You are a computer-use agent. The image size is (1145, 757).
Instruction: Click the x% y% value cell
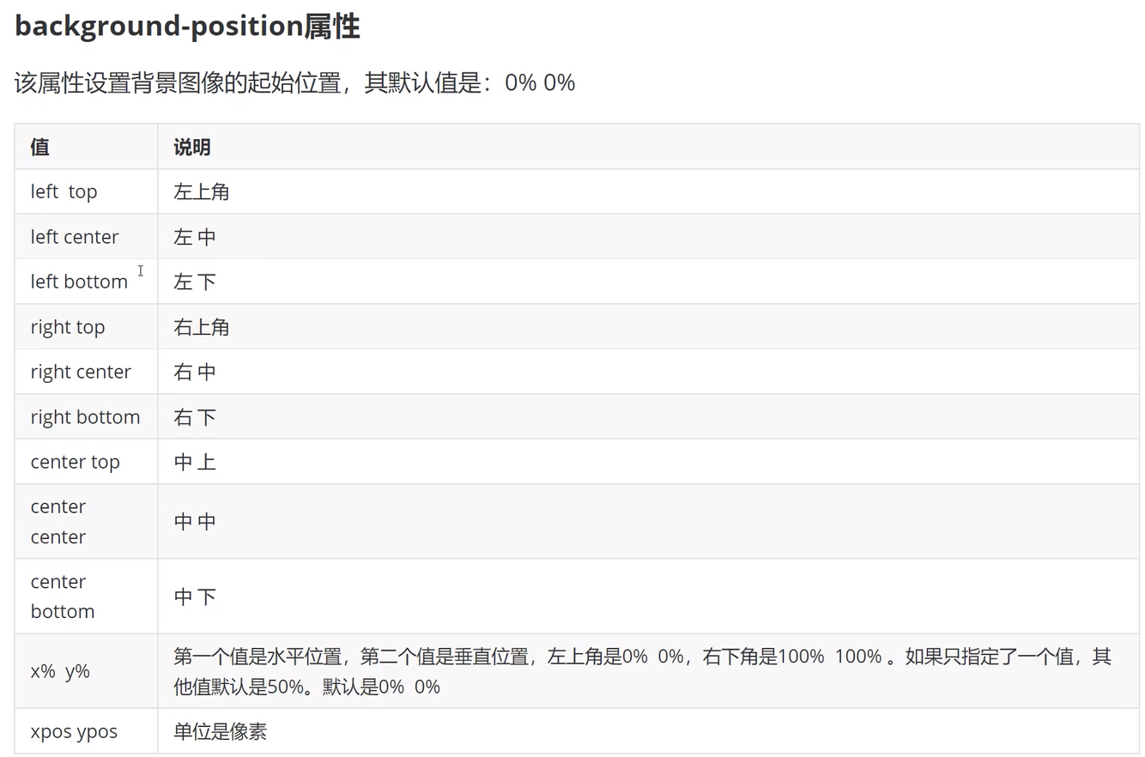(x=86, y=671)
